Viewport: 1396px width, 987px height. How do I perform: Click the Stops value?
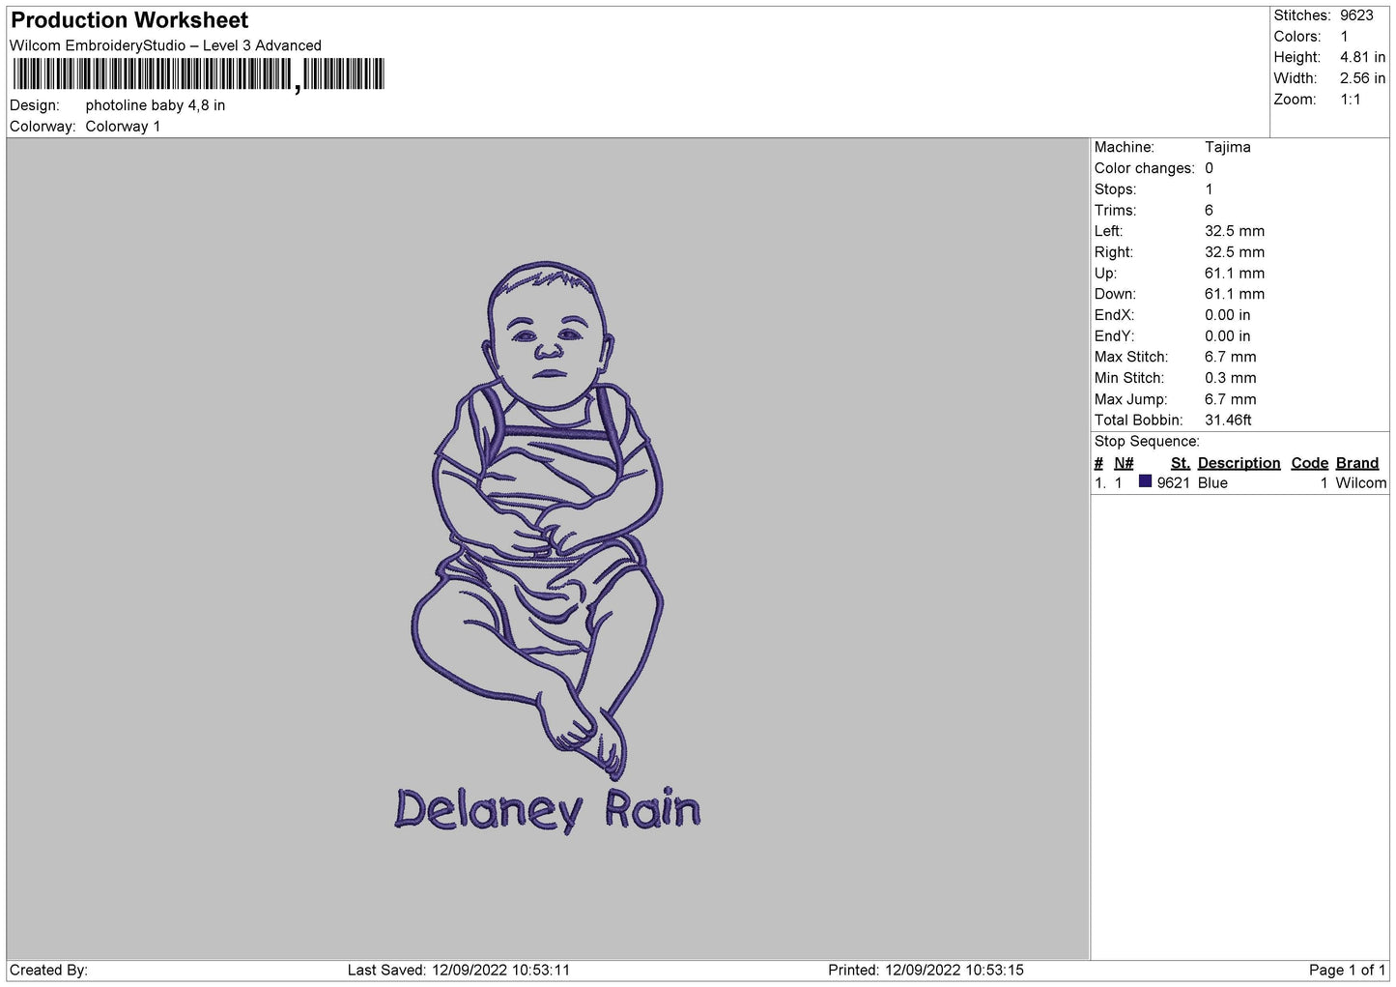pyautogui.click(x=1209, y=189)
